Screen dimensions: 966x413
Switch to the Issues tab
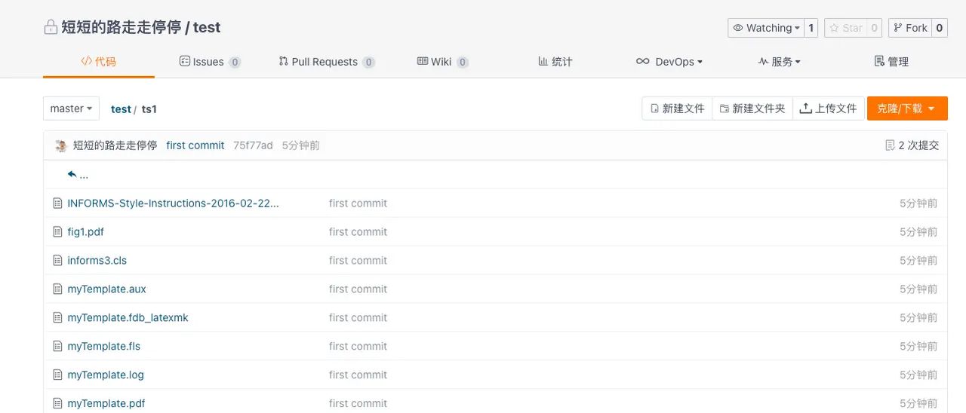pos(210,62)
